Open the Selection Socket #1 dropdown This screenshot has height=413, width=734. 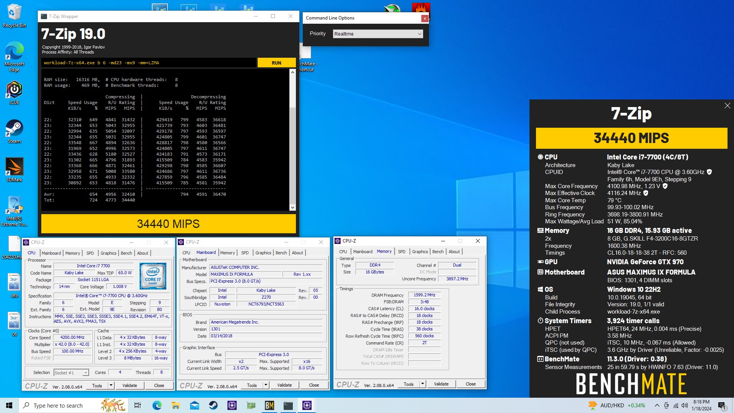tap(71, 372)
